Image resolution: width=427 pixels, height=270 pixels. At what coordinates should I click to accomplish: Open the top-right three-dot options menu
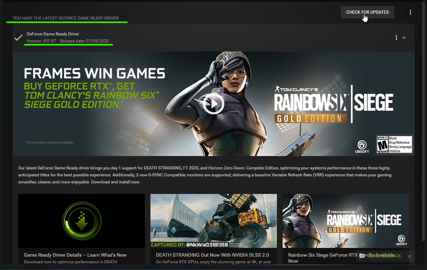click(x=410, y=12)
